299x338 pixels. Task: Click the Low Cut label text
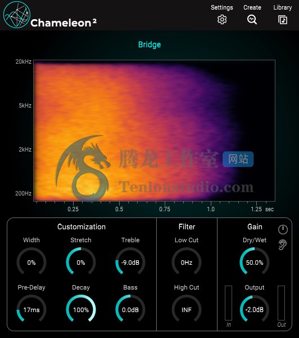[187, 240]
